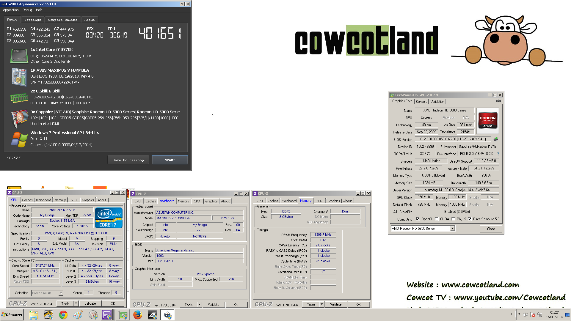Click the GPU-Z Name field AMD Radeon HD 5800
Viewport: 571px width, 321px height.
coord(445,110)
